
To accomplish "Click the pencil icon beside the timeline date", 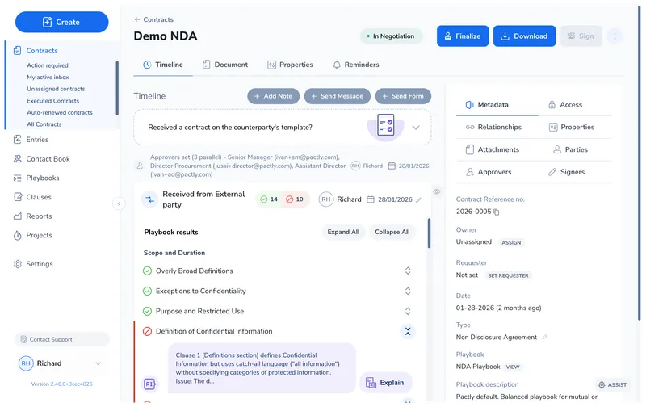I will tap(418, 199).
